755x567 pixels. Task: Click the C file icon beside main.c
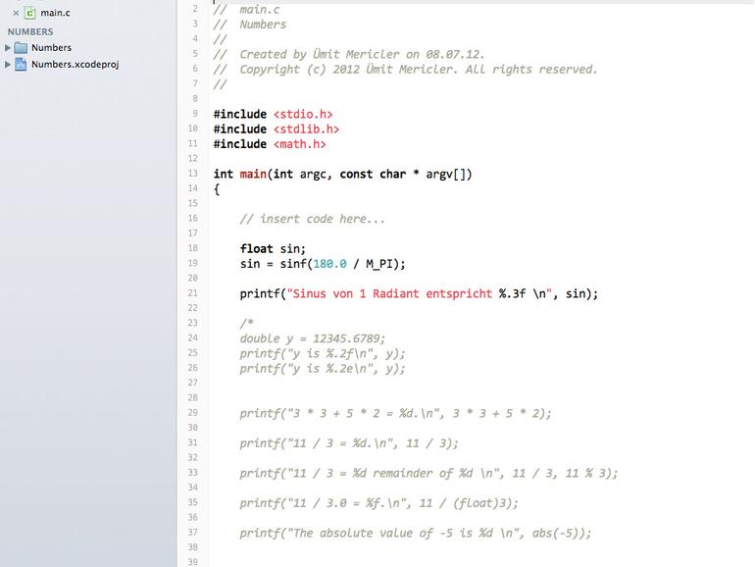click(29, 13)
